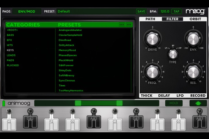
Task: Load the GrittyAttack preset
Action: [66, 45]
